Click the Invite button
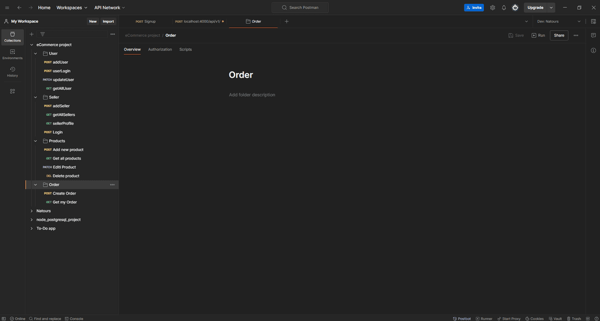This screenshot has width=600, height=321. click(474, 8)
